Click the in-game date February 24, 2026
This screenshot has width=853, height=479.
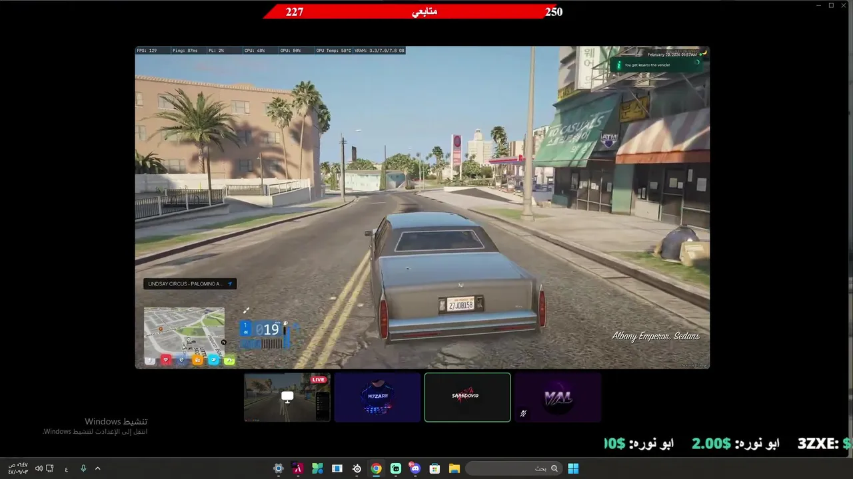point(672,55)
